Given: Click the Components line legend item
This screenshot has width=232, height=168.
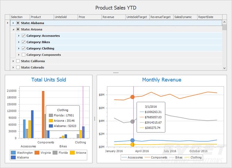Looking at the screenshot, I should pyautogui.click(x=156, y=158).
